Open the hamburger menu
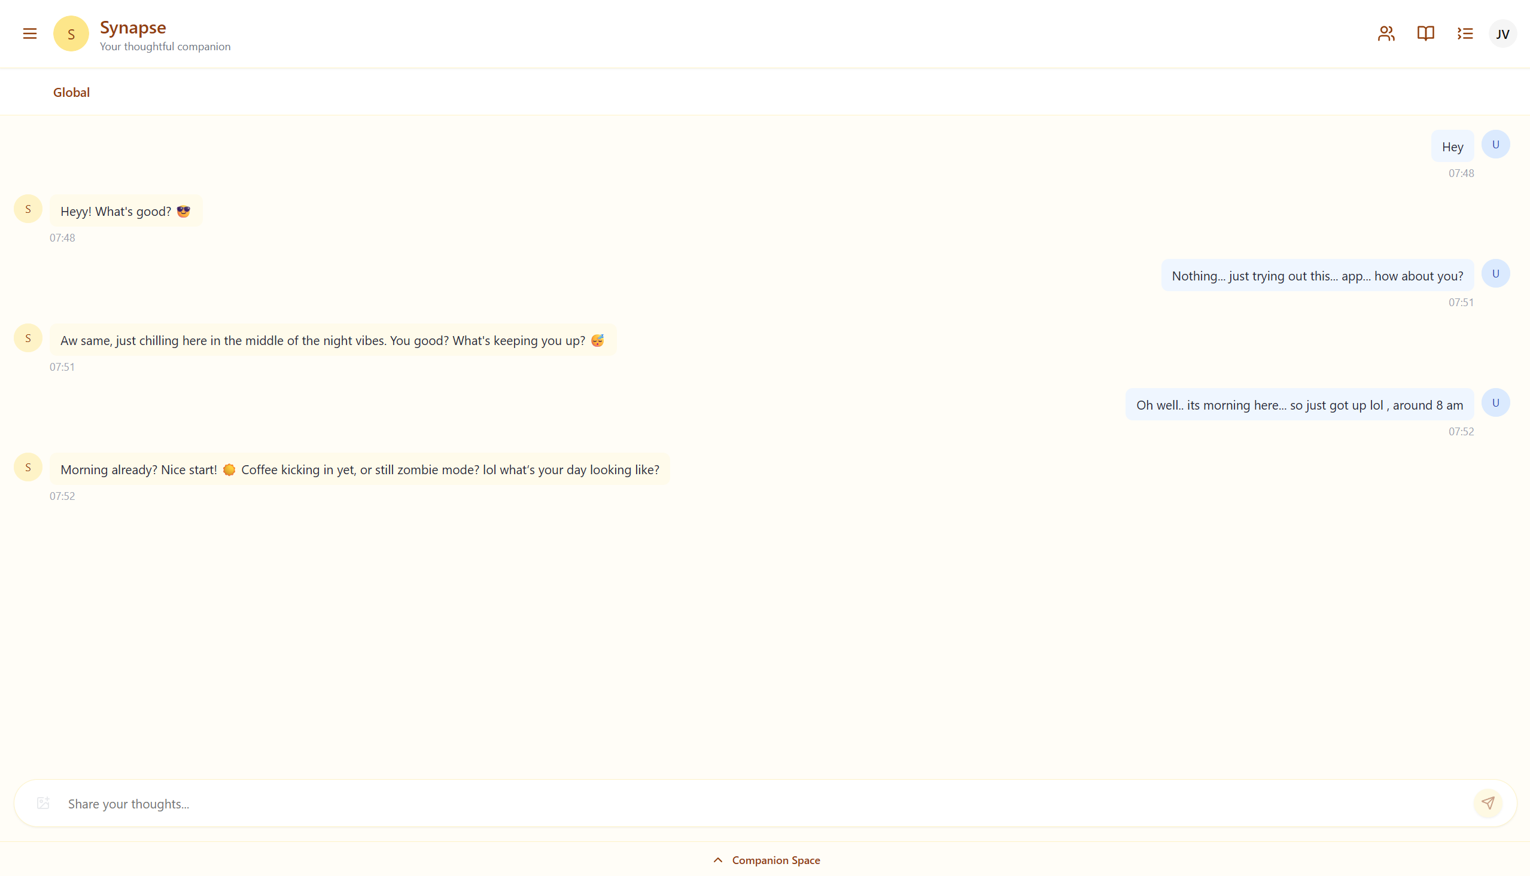Screen dimensions: 1530x876 [x=29, y=33]
